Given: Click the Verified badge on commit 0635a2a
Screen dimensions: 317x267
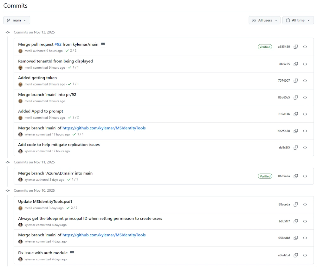Looking at the screenshot, I should tap(265, 176).
